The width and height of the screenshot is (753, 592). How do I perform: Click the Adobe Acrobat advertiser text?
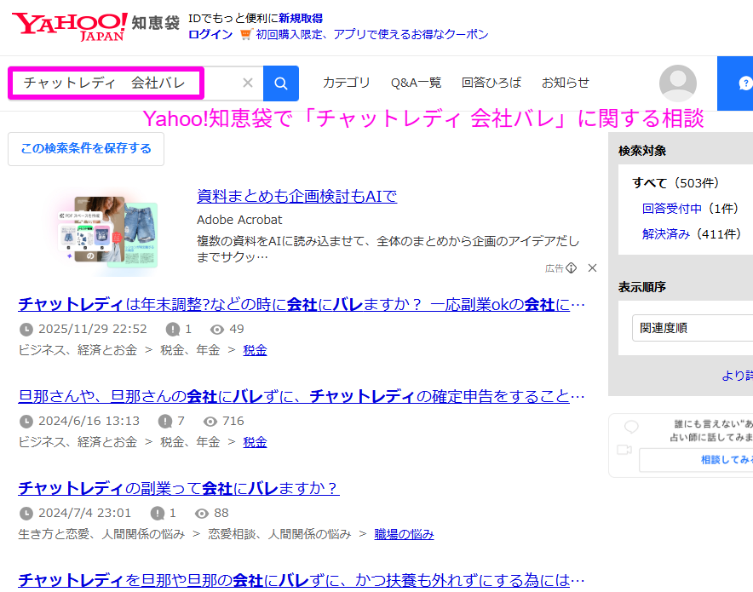click(x=239, y=220)
